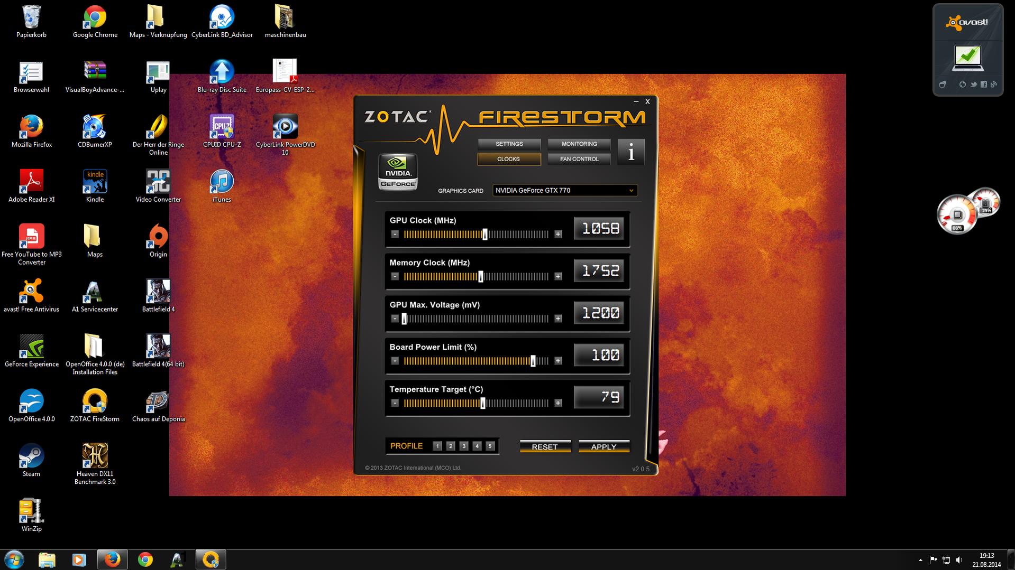This screenshot has height=570, width=1015.
Task: Show hidden system tray icons
Action: pos(920,560)
